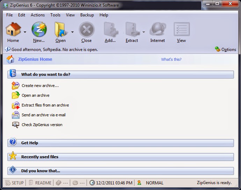The height and width of the screenshot is (190, 241).
Task: Expand the Recently used files section
Action: pos(120,157)
